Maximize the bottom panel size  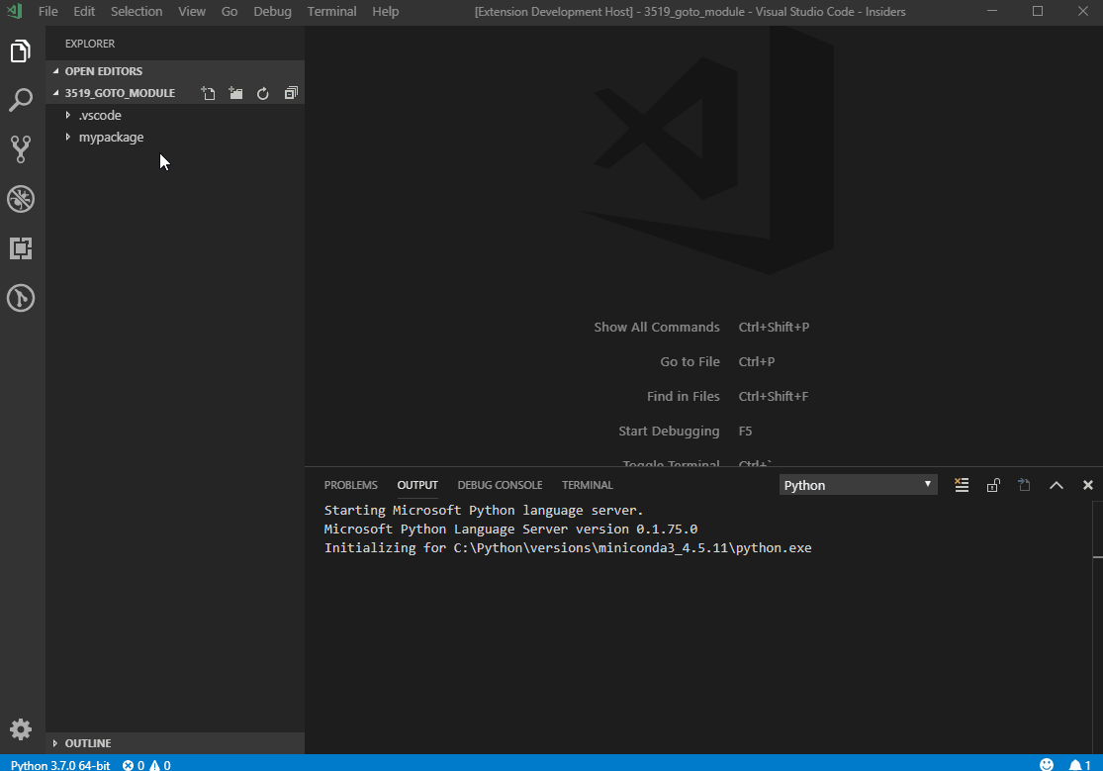1056,484
